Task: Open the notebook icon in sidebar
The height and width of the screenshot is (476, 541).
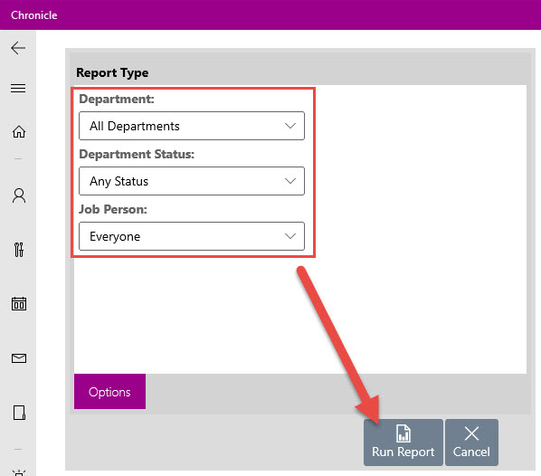Action: pyautogui.click(x=19, y=413)
